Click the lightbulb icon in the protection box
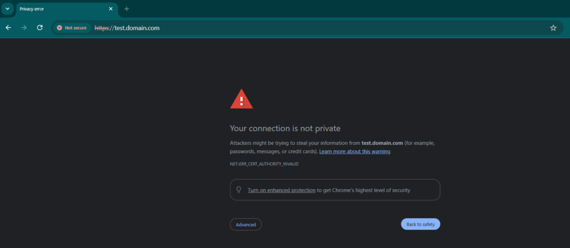 [239, 190]
